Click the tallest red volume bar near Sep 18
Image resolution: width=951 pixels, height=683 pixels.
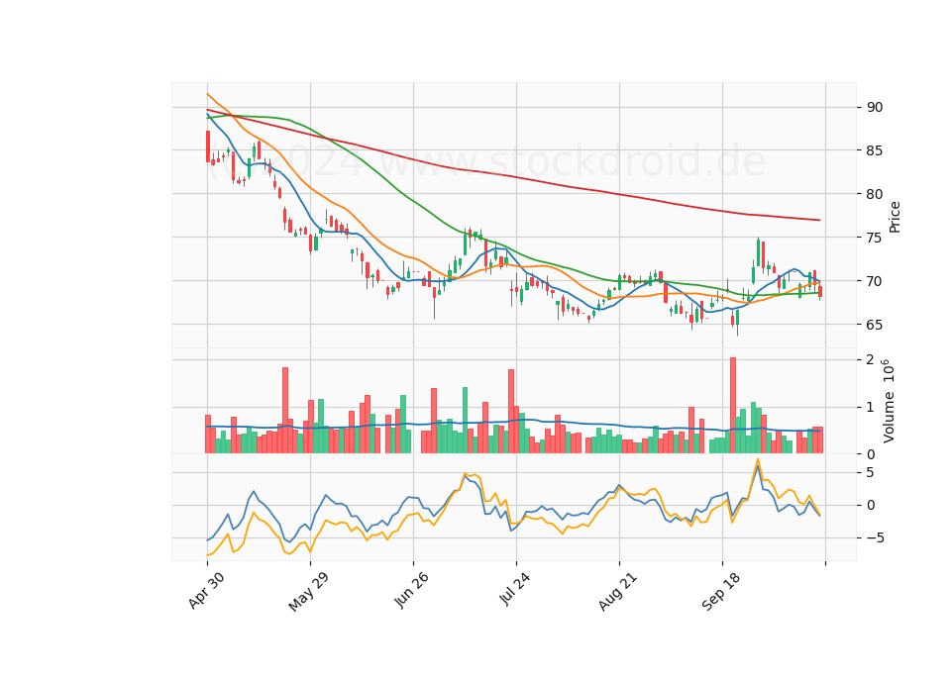733,406
